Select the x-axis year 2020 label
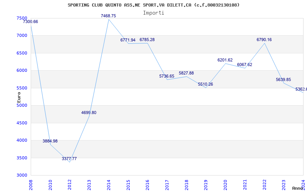307x192 pixels. (225, 185)
